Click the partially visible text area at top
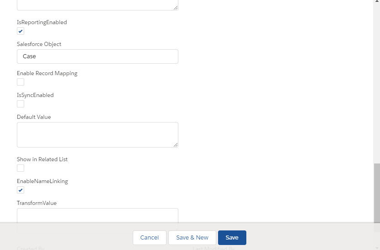This screenshot has height=250, width=380. [98, 5]
